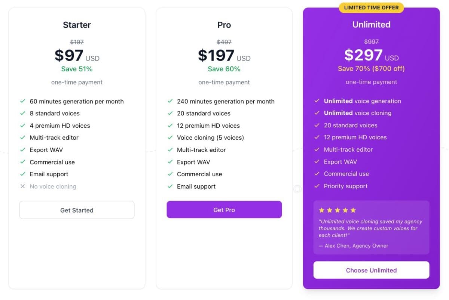Click the first star in the testimonial rating

pos(321,210)
